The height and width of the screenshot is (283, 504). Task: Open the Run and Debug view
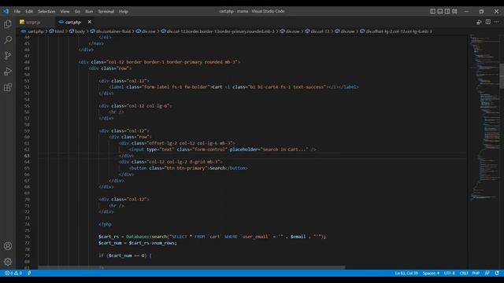[x=8, y=72]
